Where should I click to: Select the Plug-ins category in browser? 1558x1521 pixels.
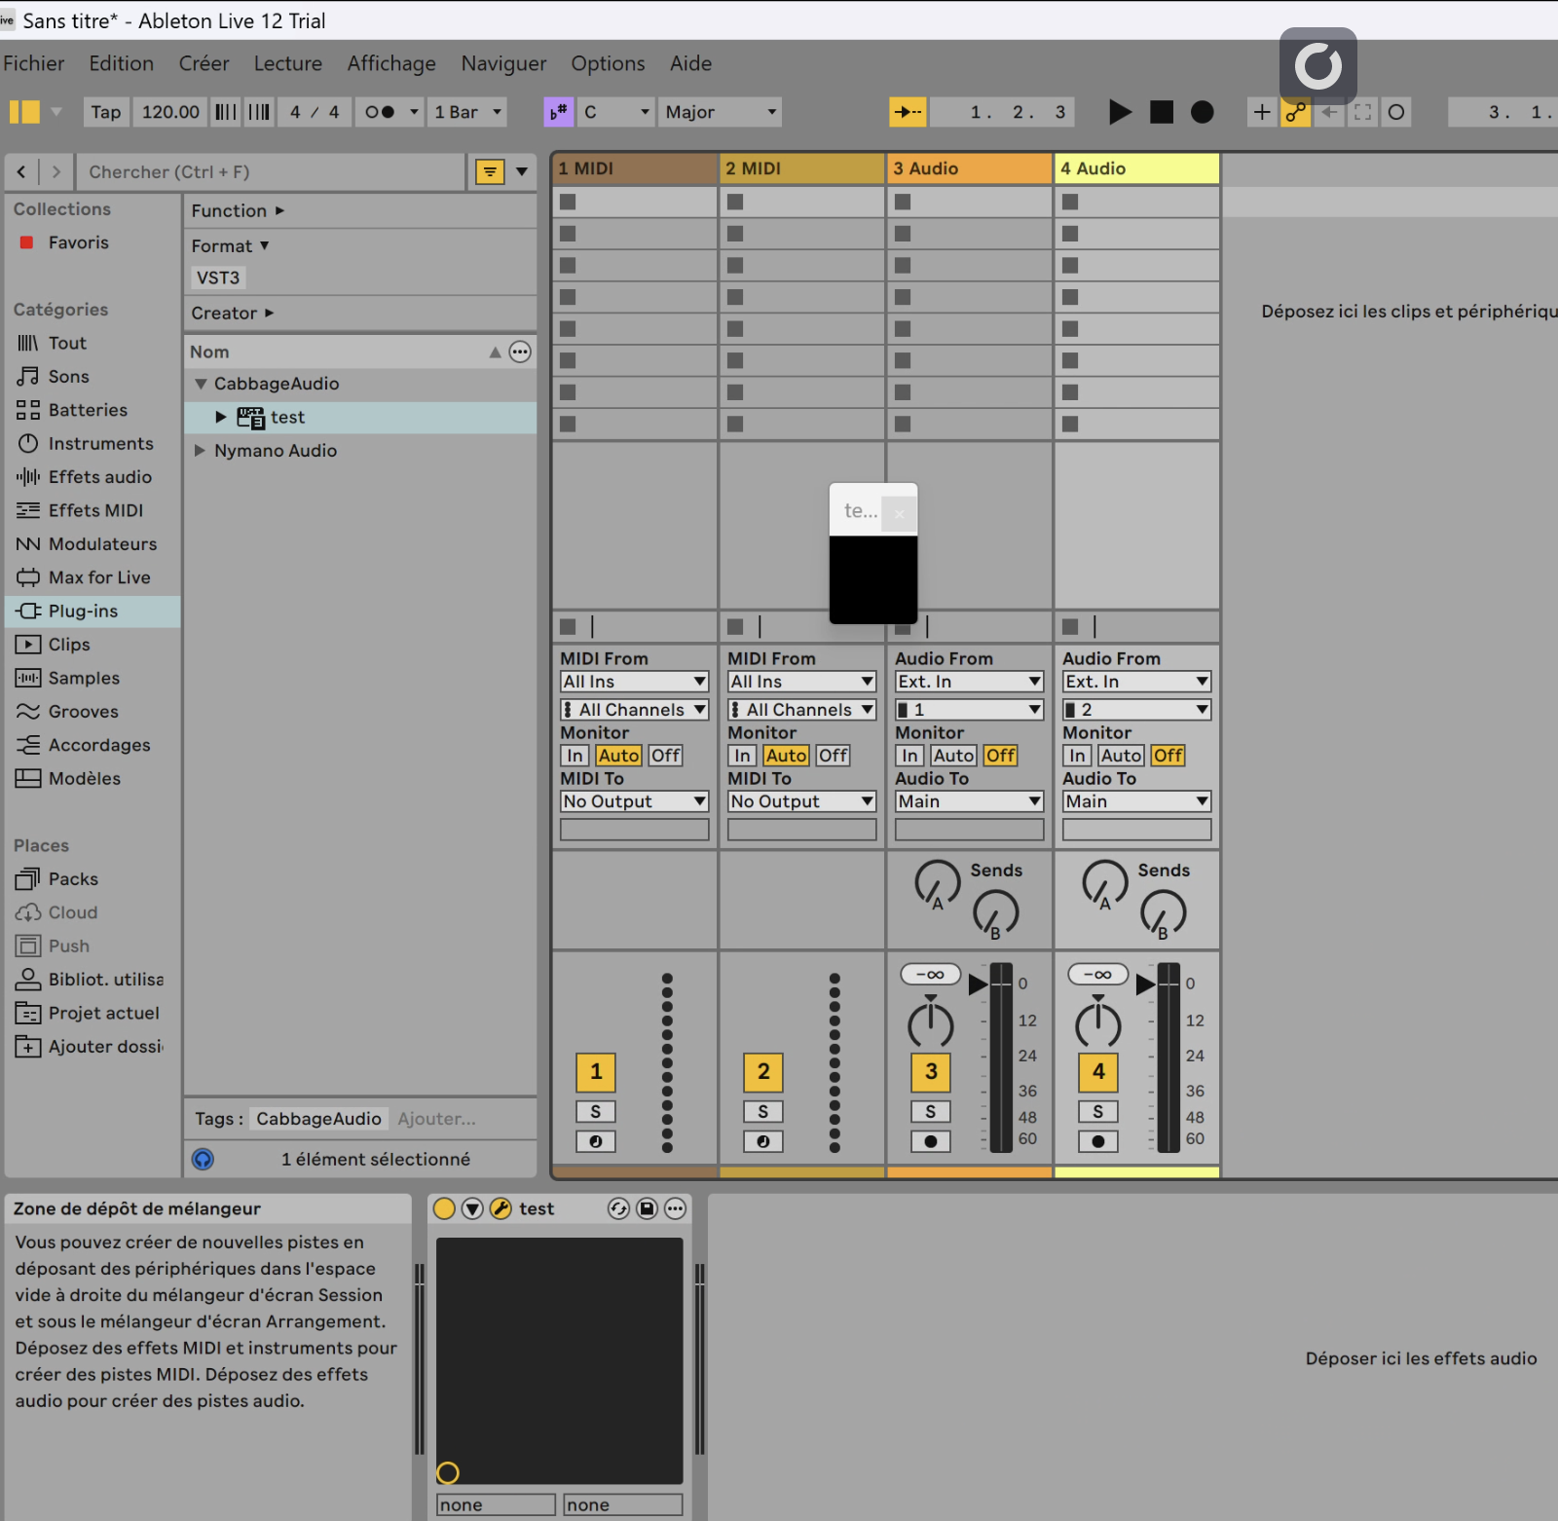coord(83,612)
